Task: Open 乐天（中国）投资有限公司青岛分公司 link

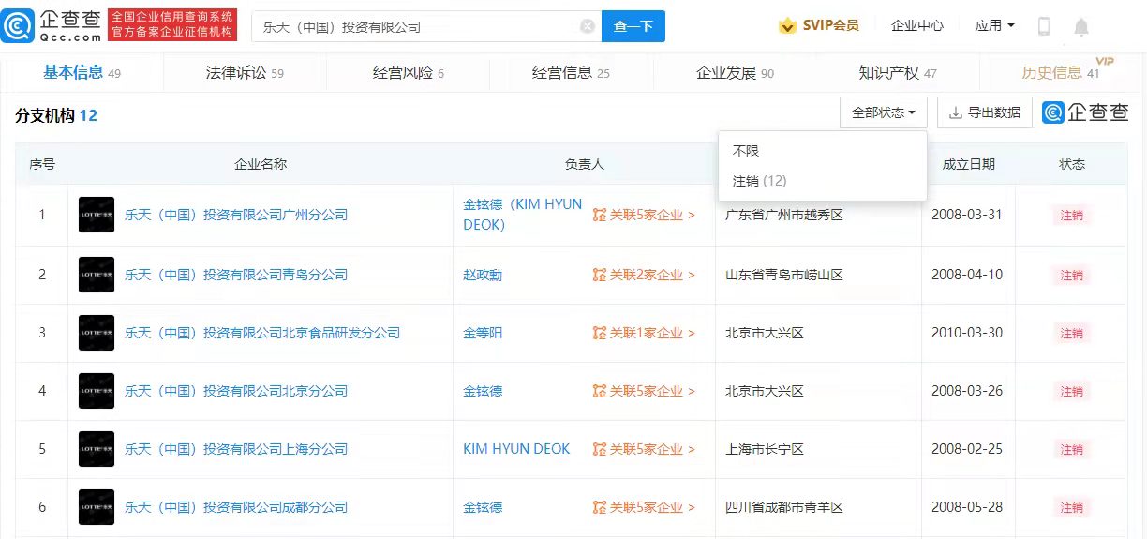Action: coord(236,275)
